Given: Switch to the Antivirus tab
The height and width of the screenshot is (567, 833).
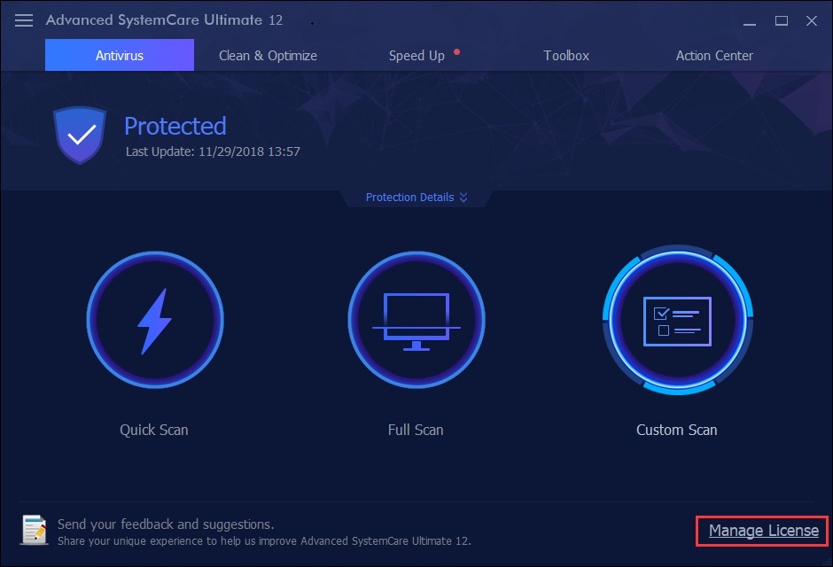Looking at the screenshot, I should (120, 55).
